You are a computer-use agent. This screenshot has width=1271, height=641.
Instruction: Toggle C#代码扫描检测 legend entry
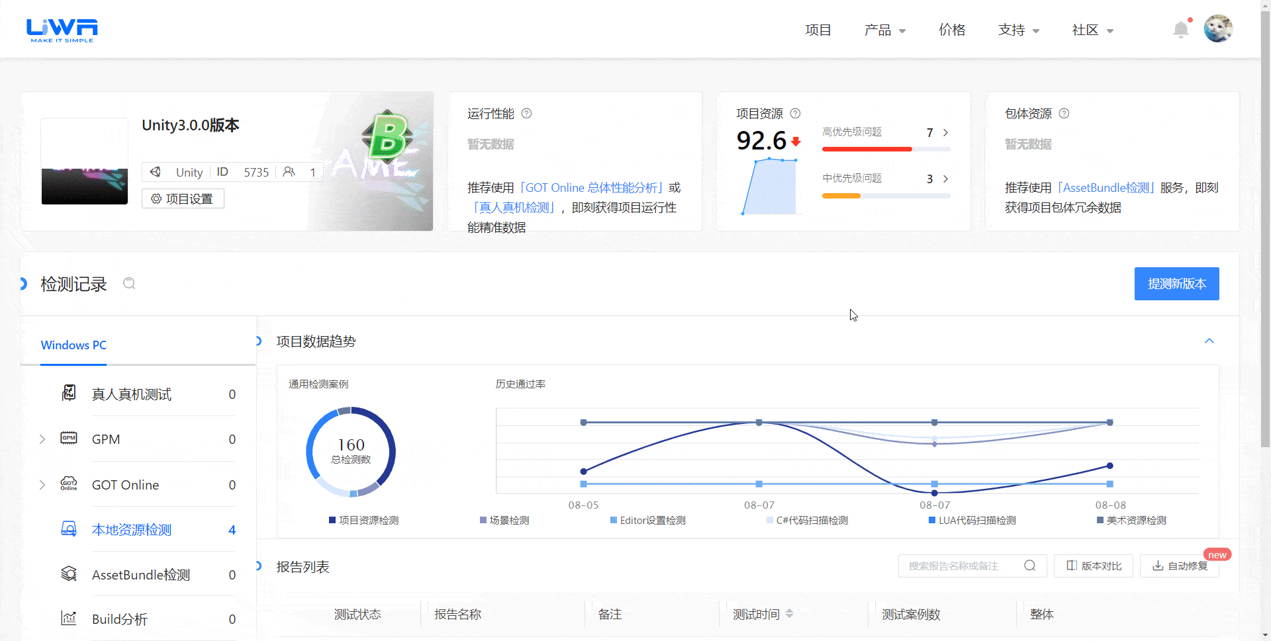(x=807, y=520)
